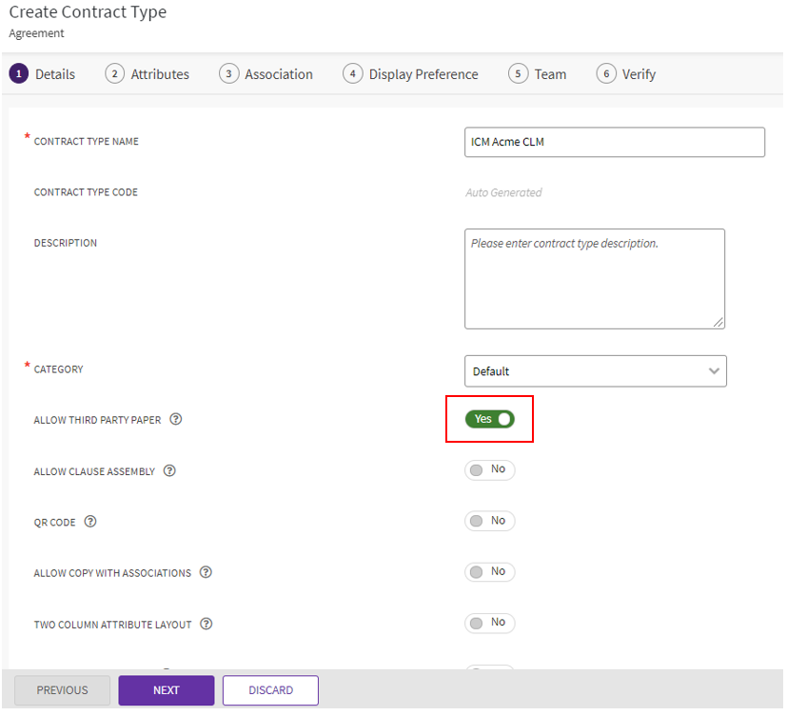
Task: Switch on Two Column Attribute Layout toggle
Action: point(489,623)
